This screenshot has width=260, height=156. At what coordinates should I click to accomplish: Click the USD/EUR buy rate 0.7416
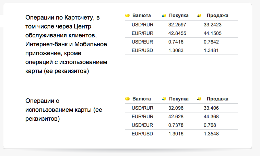[176, 42]
